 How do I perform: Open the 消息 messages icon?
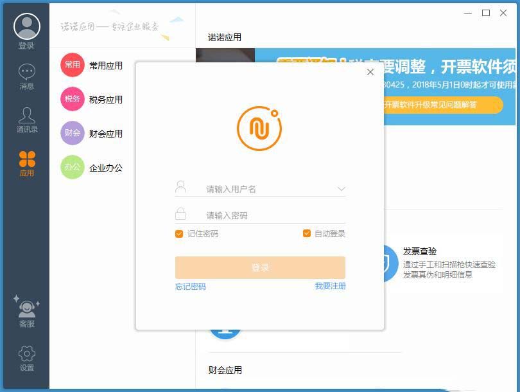(26, 72)
